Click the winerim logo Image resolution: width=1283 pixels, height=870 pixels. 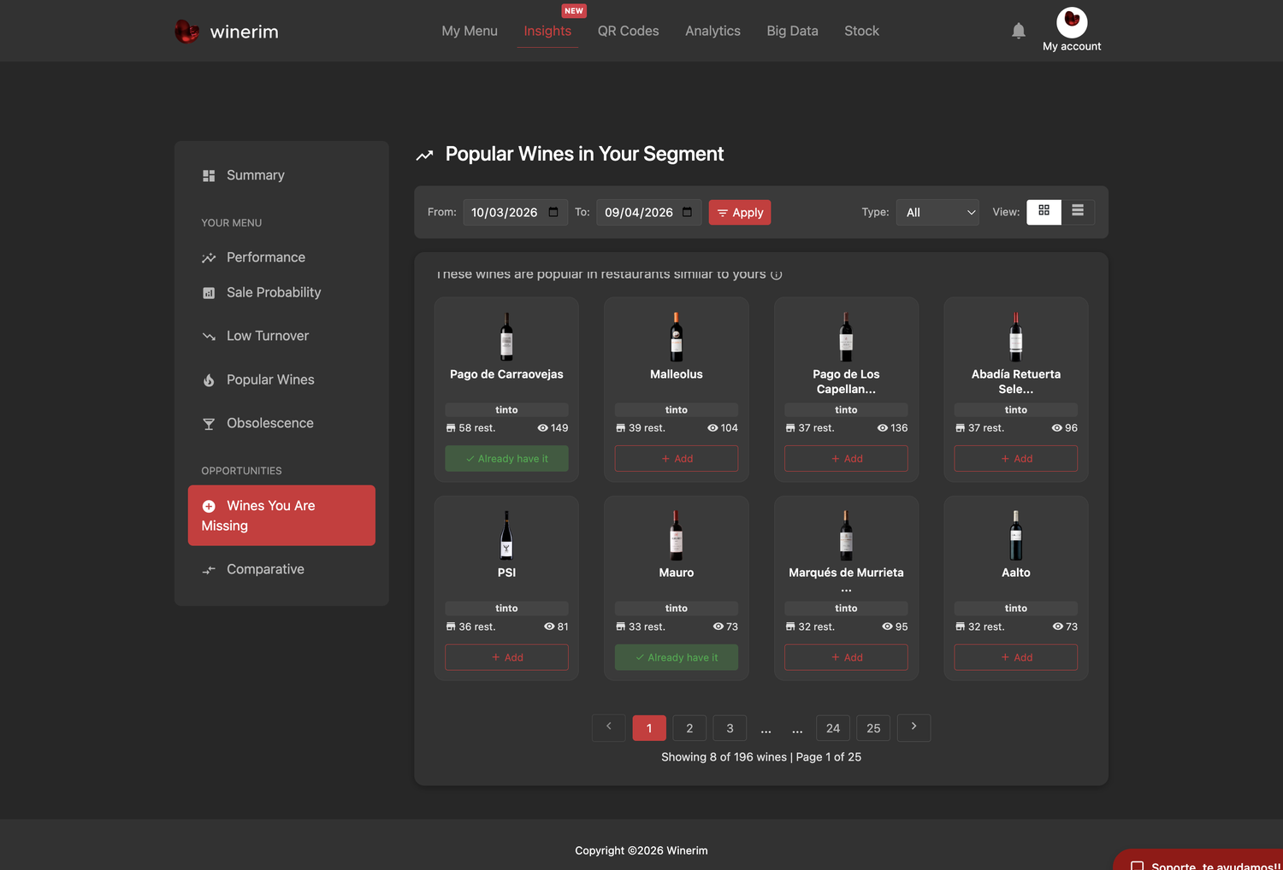[x=227, y=32]
